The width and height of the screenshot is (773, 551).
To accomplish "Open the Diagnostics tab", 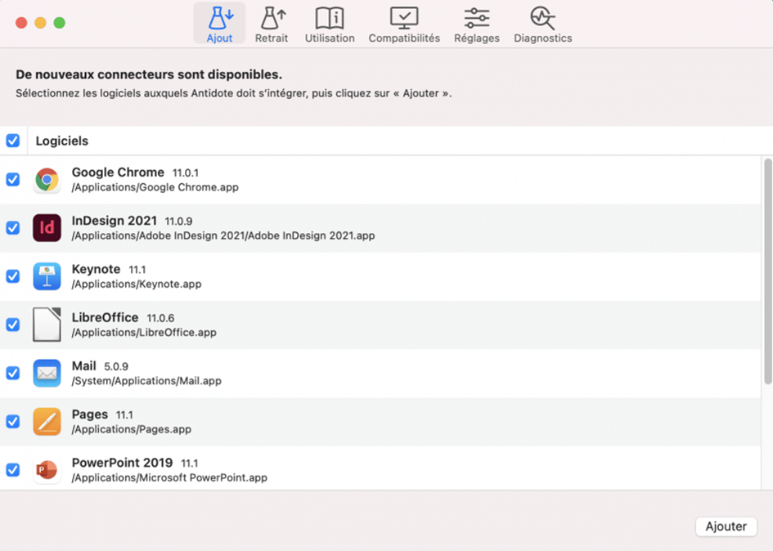I will click(x=543, y=23).
